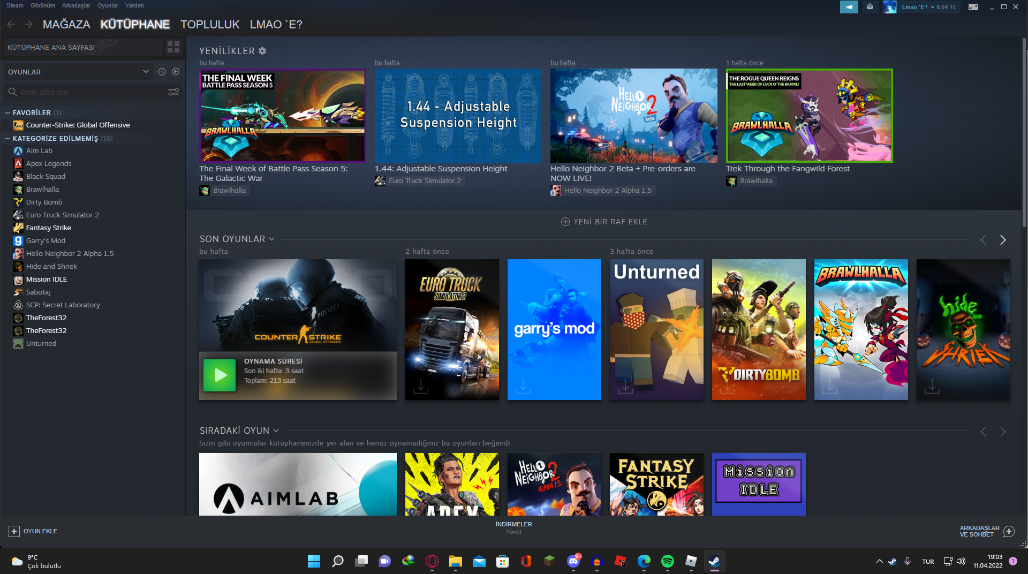Click Yeni Bir Raf Ekle button

point(604,222)
